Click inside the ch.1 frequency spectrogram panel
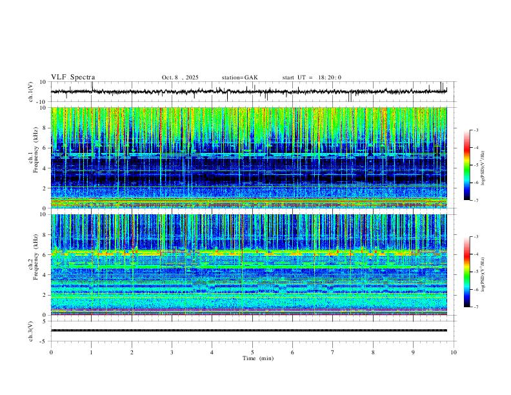Screen dimensions: 511x395 [249, 157]
